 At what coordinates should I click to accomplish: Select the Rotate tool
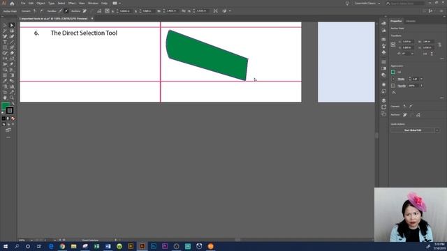(x=5, y=59)
